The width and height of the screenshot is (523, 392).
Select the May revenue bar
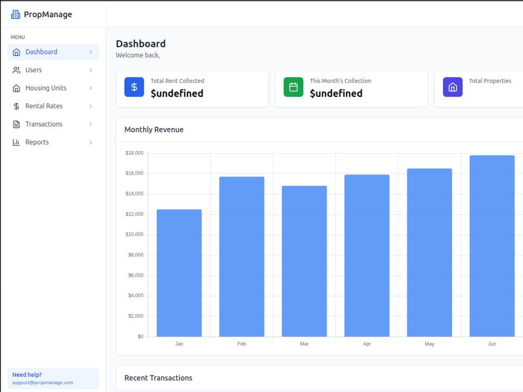(x=429, y=252)
